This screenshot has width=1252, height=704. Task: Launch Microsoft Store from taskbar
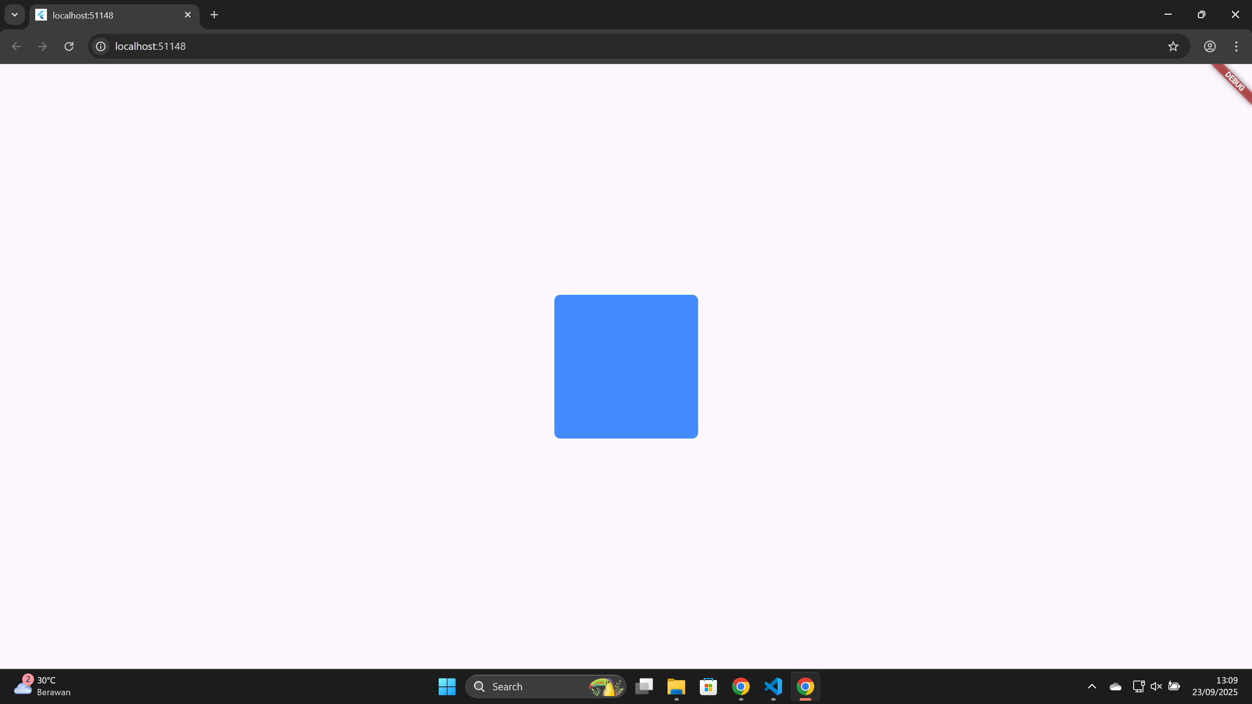pos(708,686)
